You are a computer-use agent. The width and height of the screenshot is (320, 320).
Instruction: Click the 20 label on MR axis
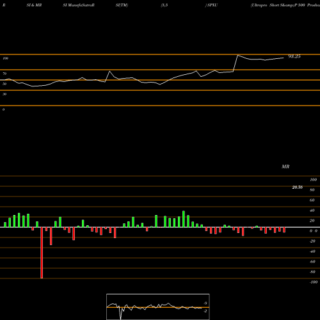tap(312, 221)
